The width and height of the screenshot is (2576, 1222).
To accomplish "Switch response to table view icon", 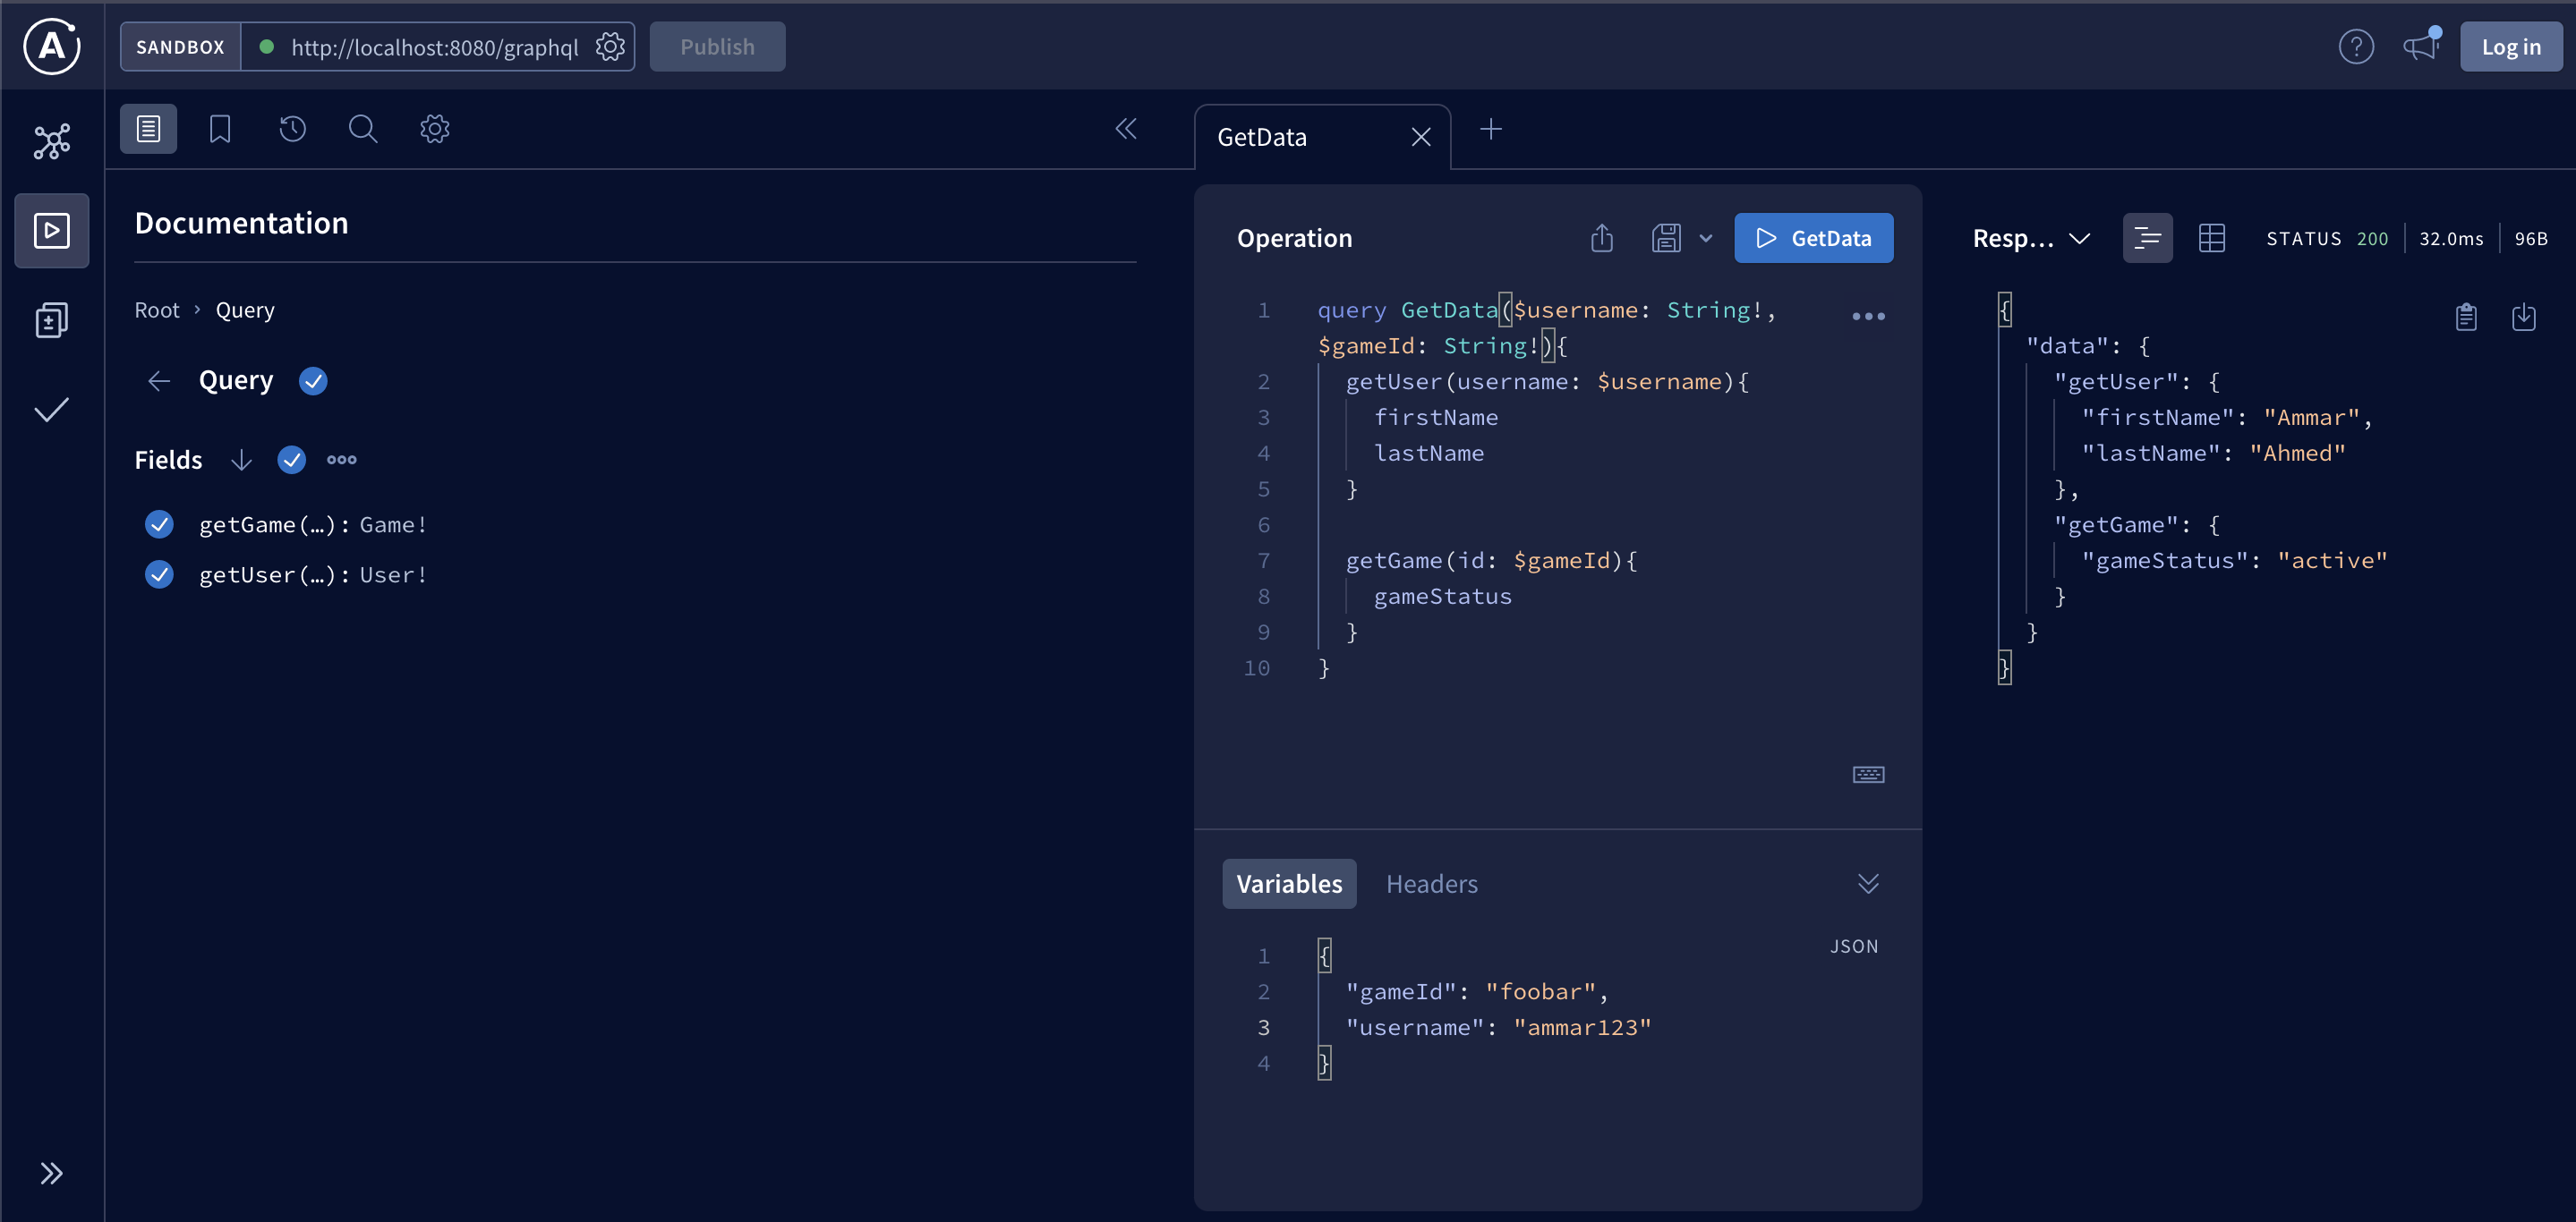I will point(2211,238).
